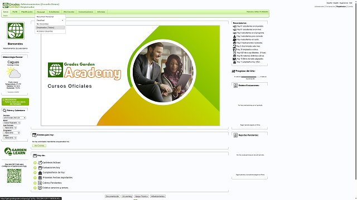Click the Estatus Evaluaciones icon

(x=235, y=86)
